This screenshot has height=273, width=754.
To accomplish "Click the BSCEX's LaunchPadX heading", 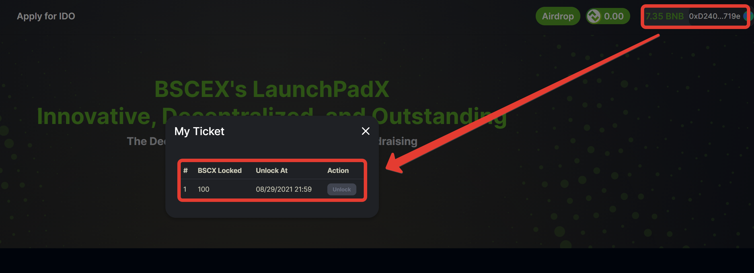I will pyautogui.click(x=272, y=89).
